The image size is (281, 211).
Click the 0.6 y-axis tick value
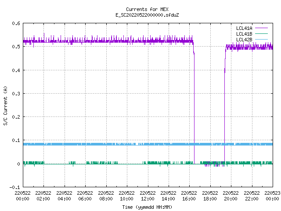pos(16,23)
